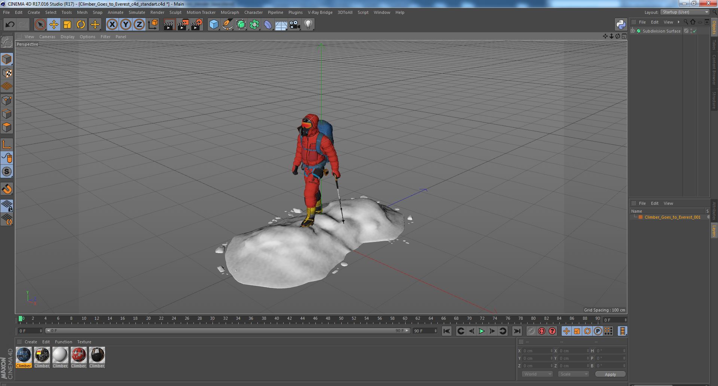The width and height of the screenshot is (718, 386).
Task: Open the MoGraph array green icon
Action: tap(254, 25)
